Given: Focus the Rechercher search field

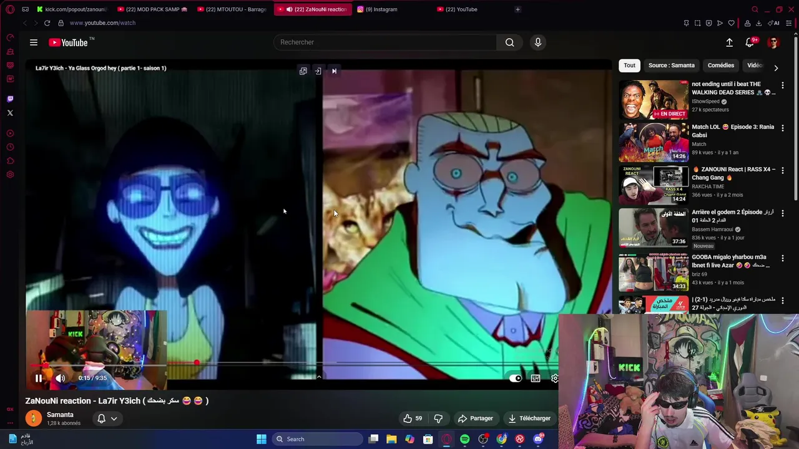Looking at the screenshot, I should point(385,42).
